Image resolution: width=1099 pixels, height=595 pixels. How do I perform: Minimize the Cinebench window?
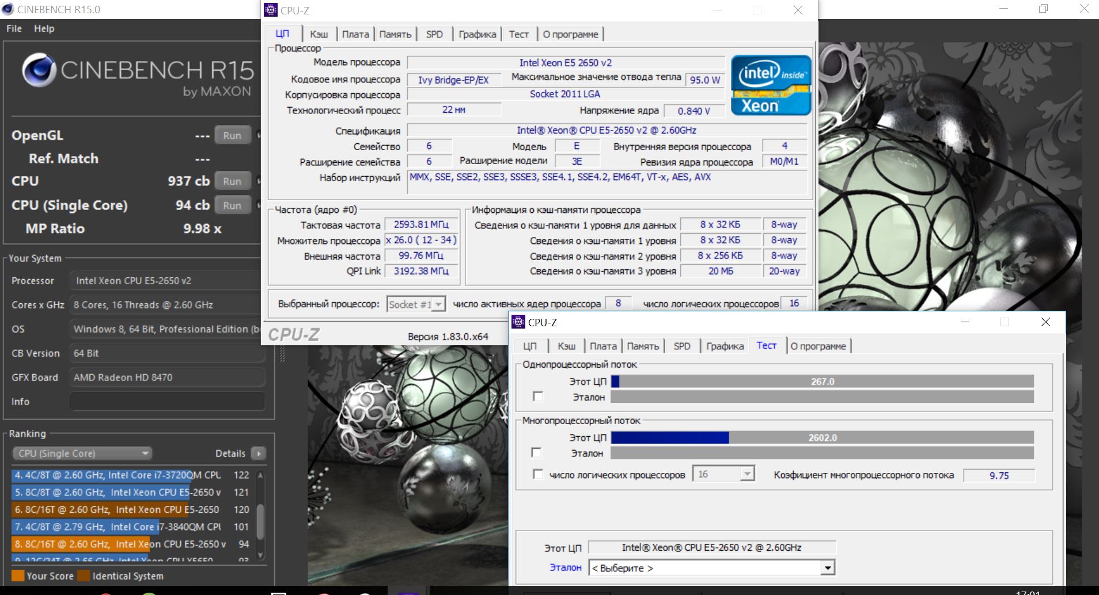coord(1003,9)
